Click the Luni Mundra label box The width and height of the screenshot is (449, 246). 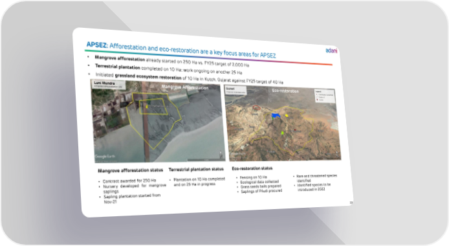click(x=108, y=84)
